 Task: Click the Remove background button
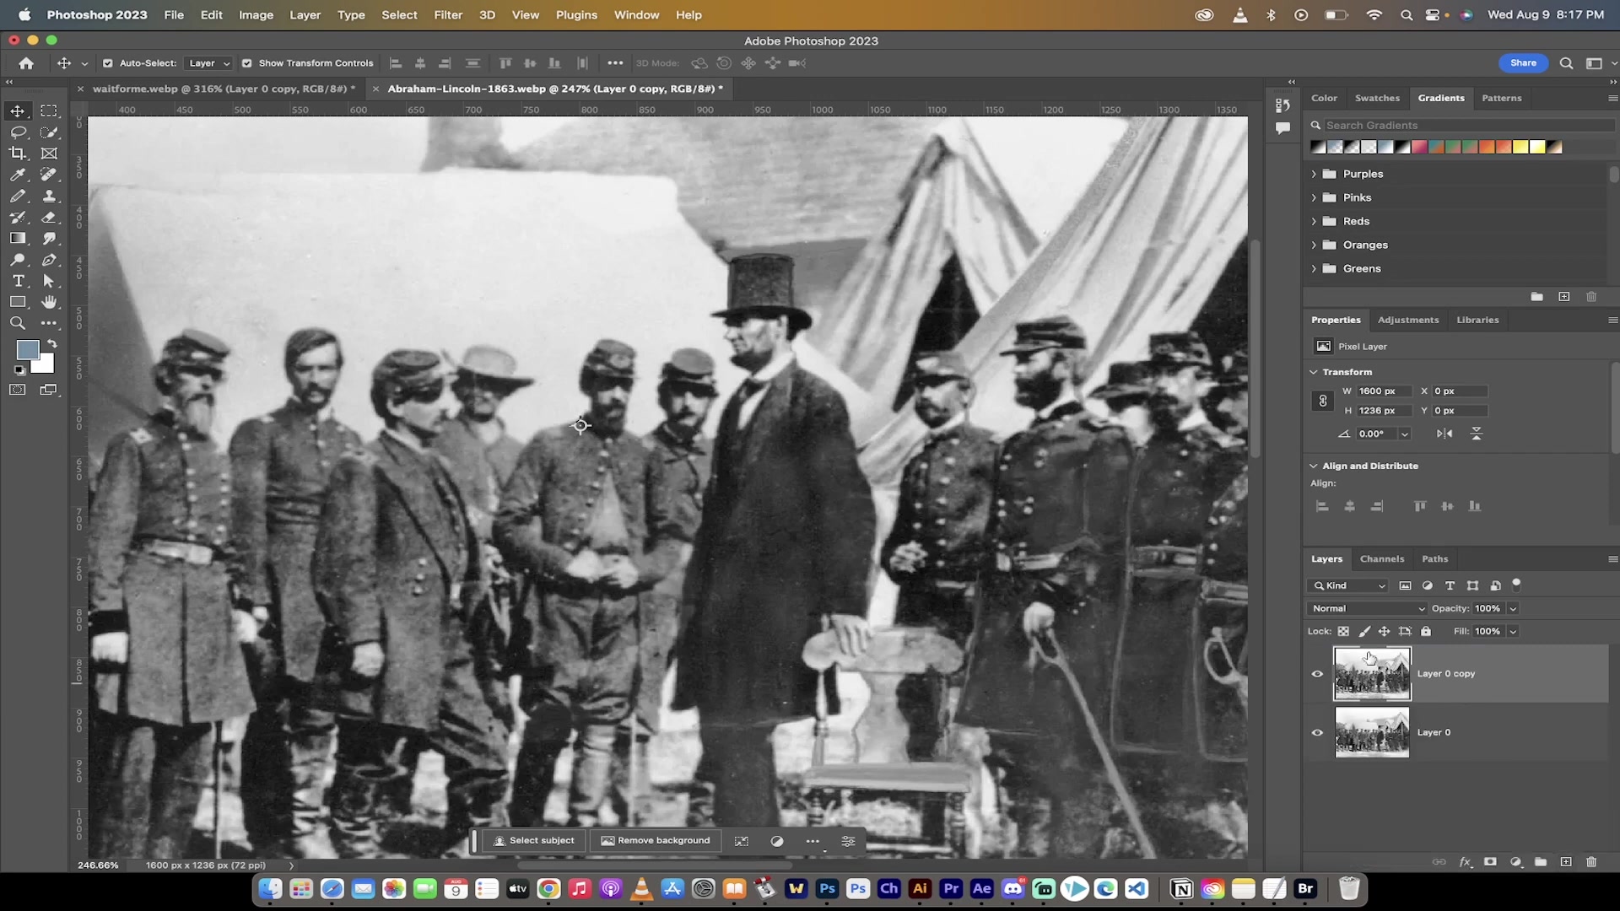pos(656,841)
